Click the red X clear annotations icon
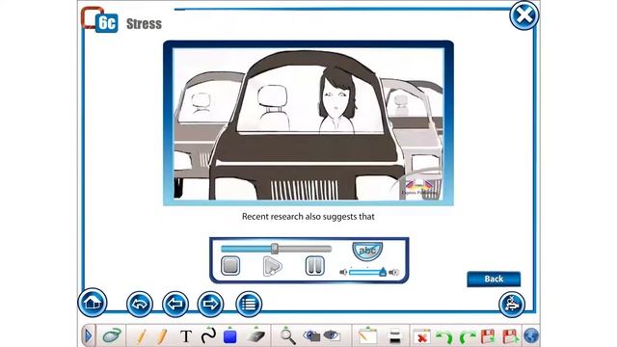Screen dimensions: 617x347 pos(422,336)
